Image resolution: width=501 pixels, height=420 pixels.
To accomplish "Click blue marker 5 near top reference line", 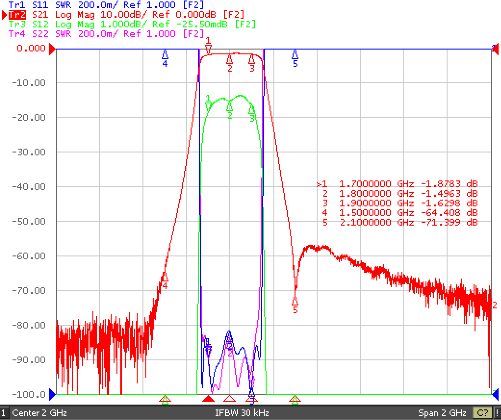I will (x=295, y=55).
